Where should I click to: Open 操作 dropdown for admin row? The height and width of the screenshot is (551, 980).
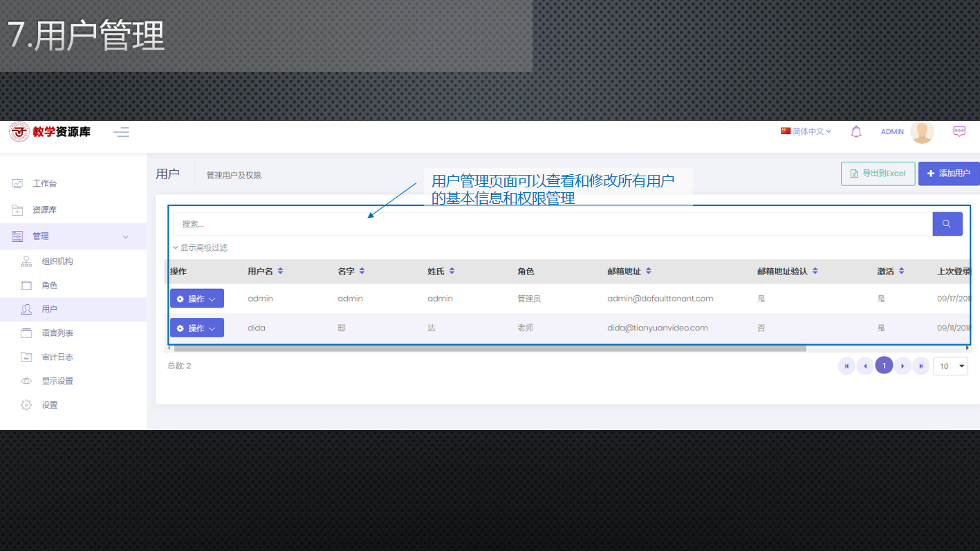point(197,299)
